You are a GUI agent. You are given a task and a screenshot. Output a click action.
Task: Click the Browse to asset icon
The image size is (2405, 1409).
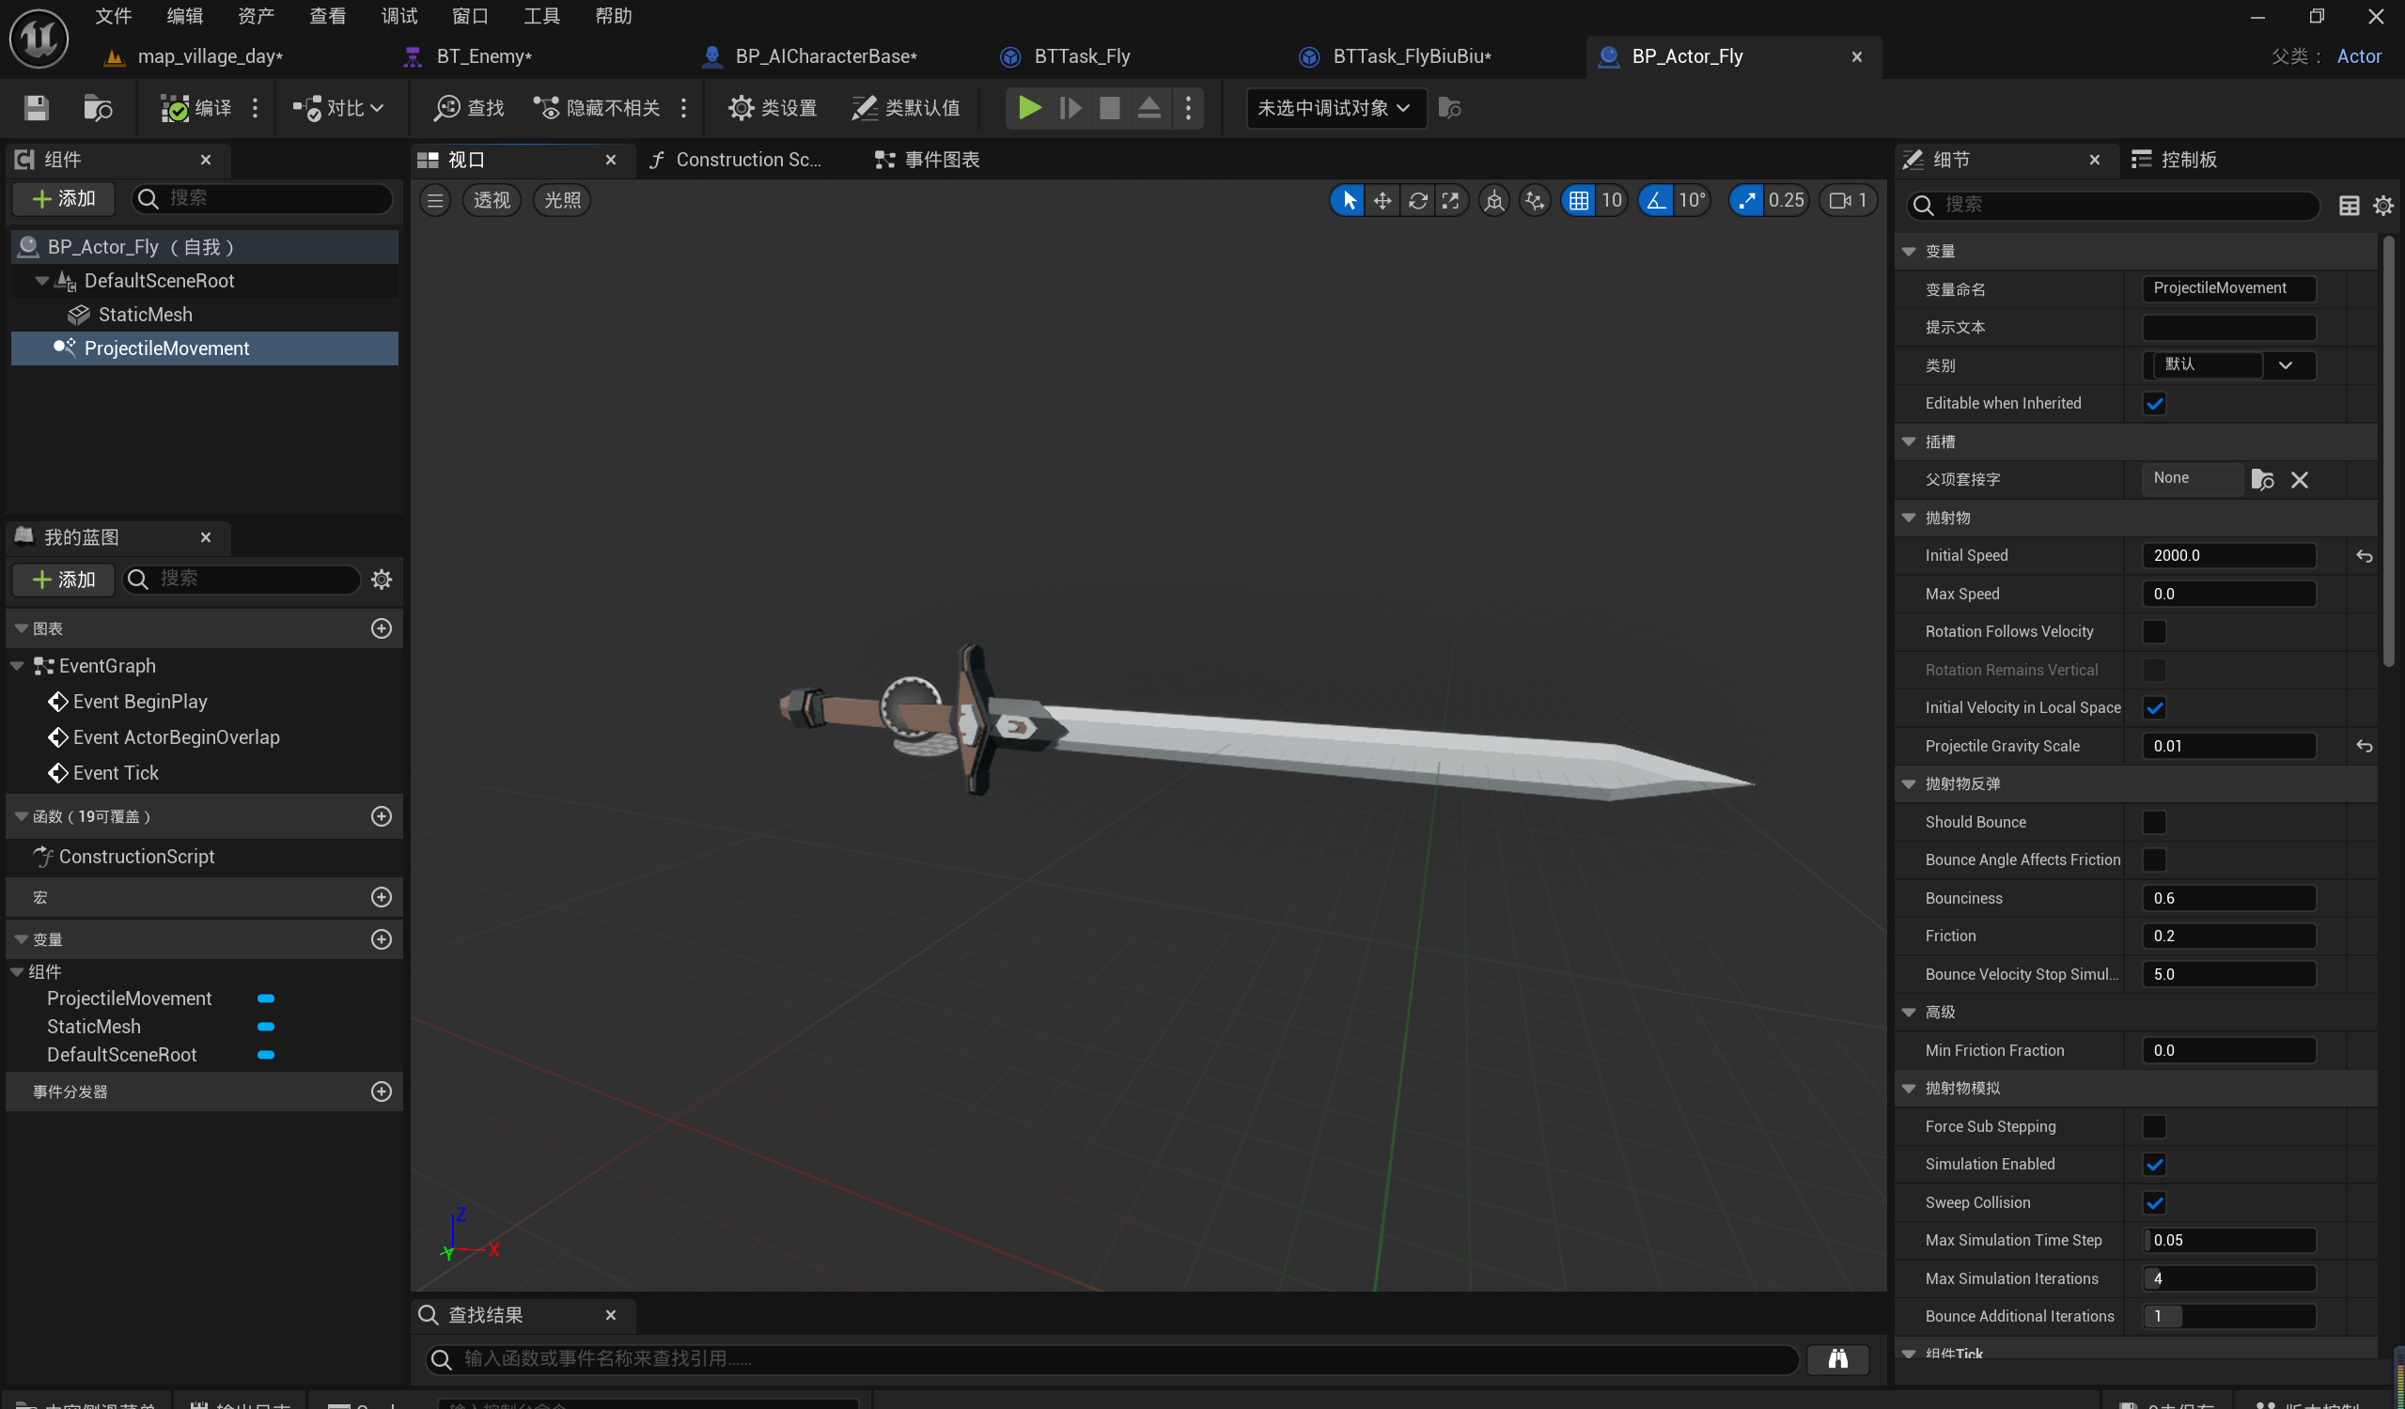tap(98, 108)
